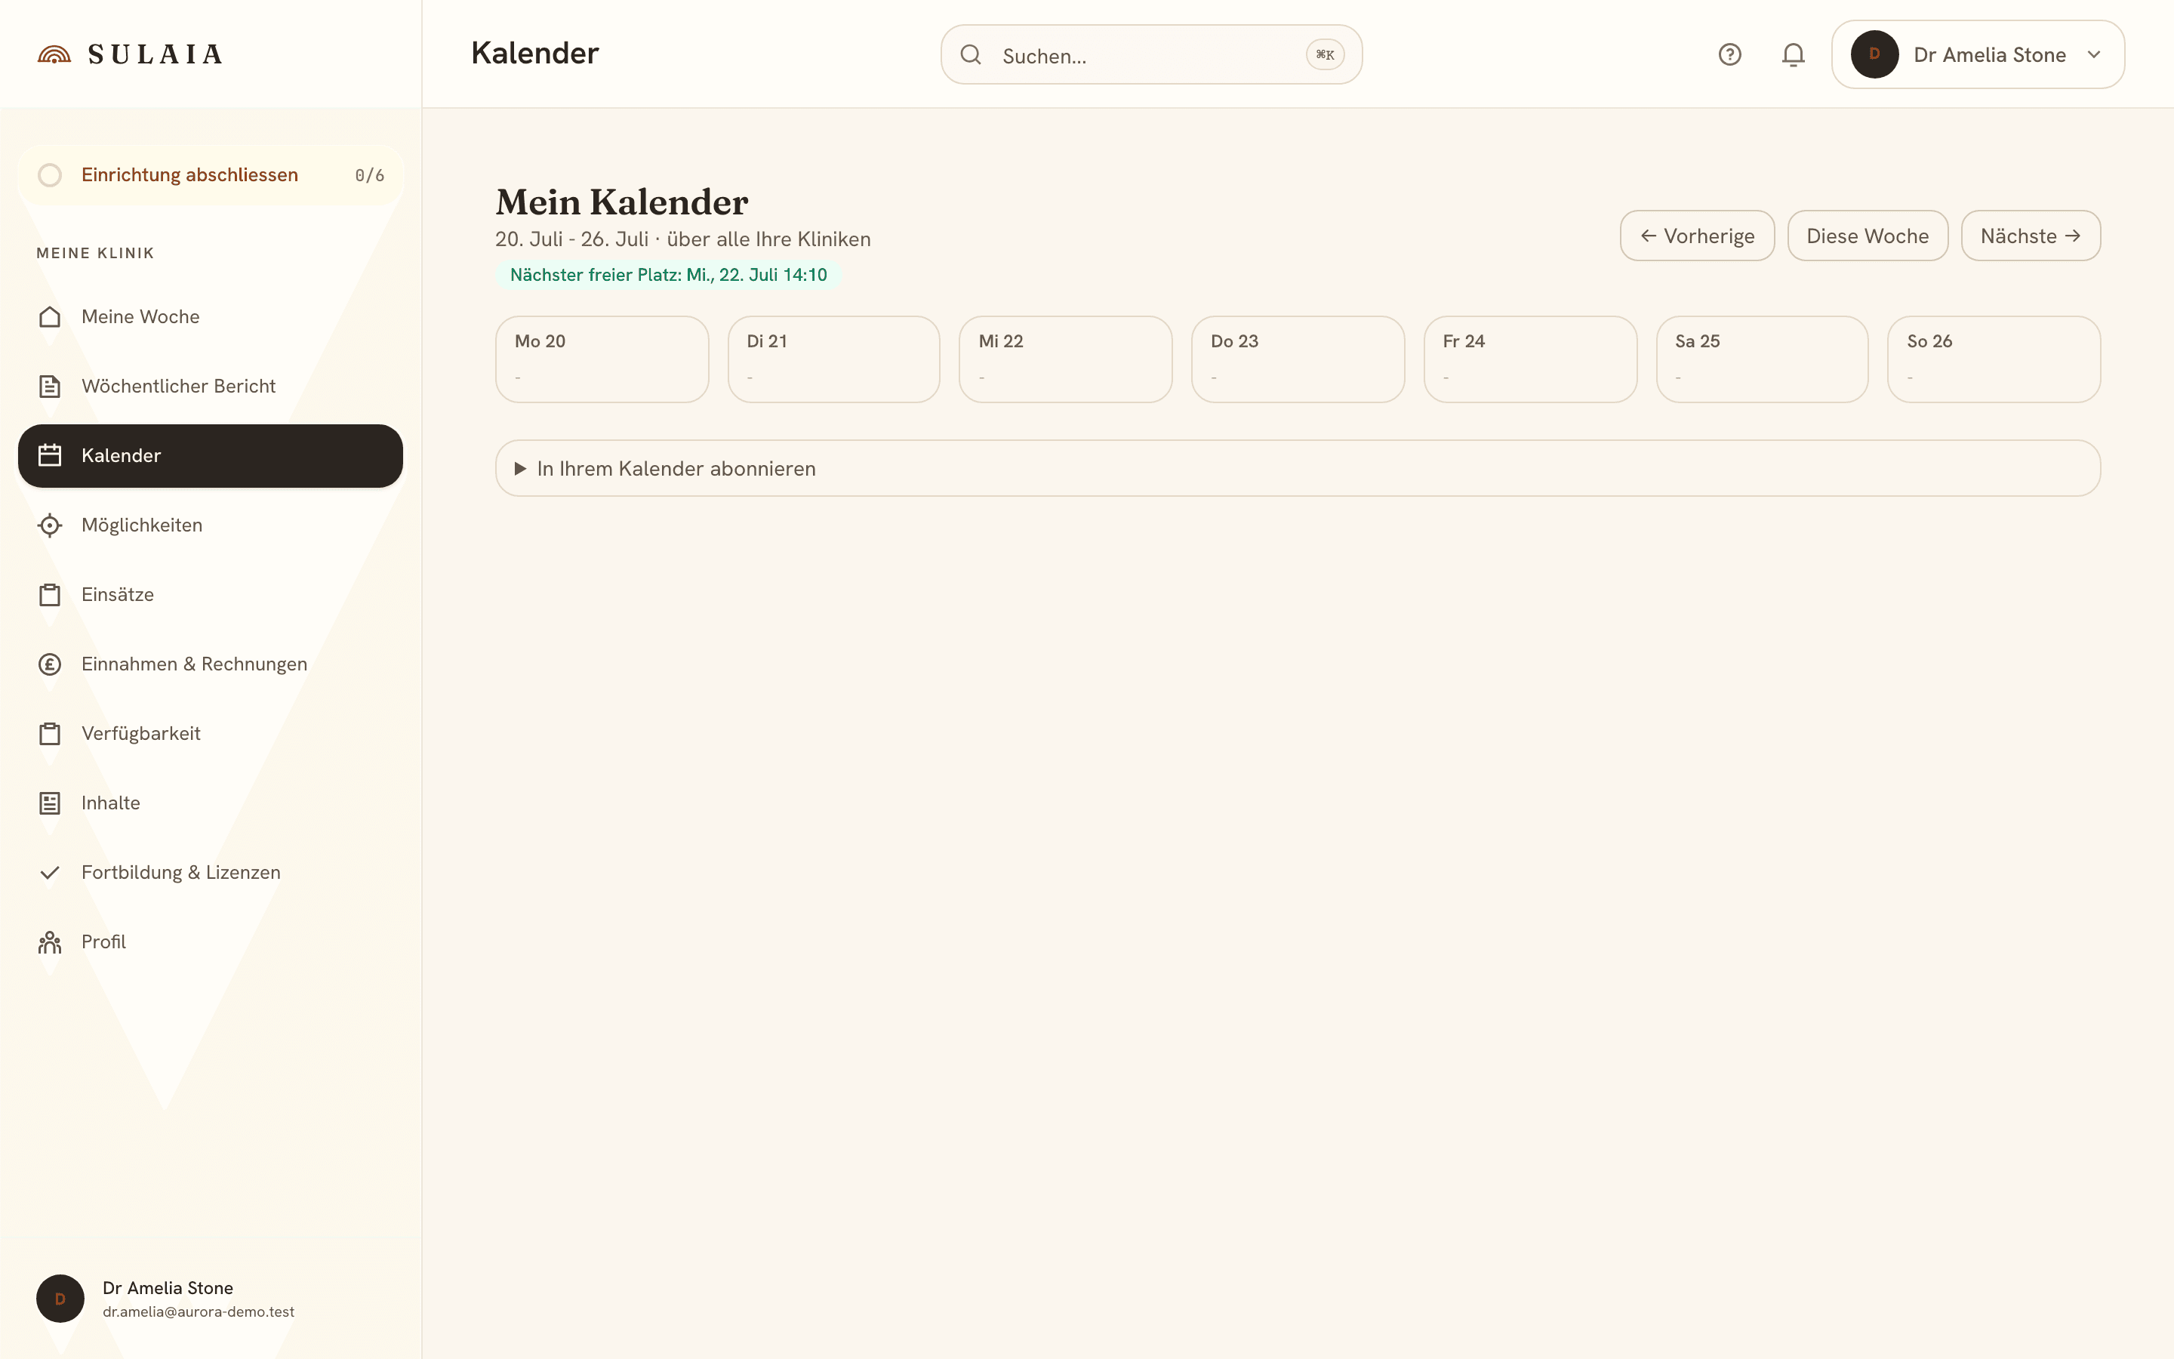Click the ⌘K shortcut badge
This screenshot has width=2174, height=1359.
point(1325,55)
